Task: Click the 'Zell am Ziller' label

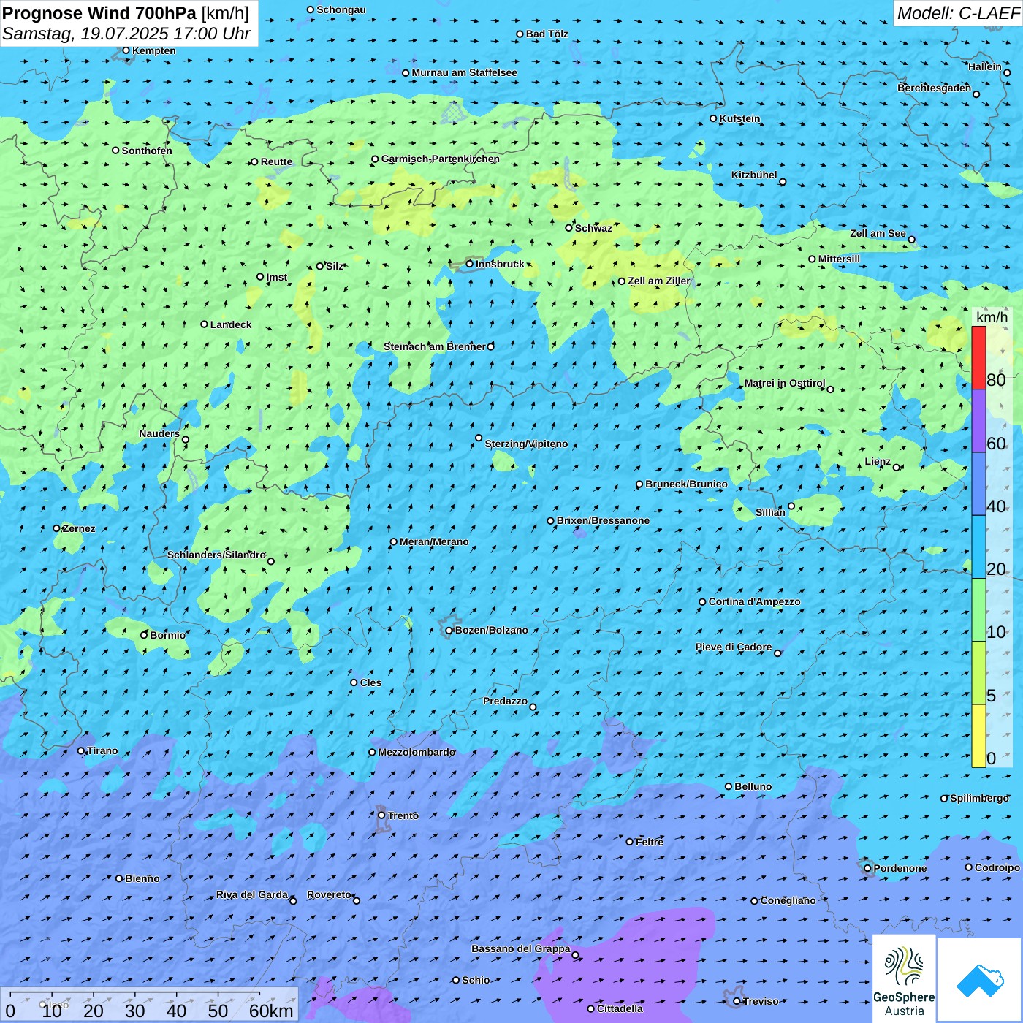Action: tap(659, 281)
